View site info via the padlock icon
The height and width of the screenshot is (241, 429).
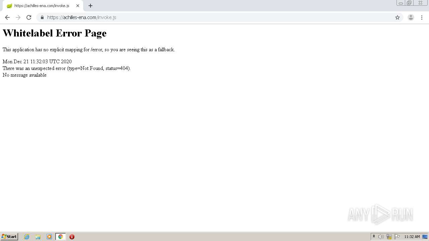pyautogui.click(x=42, y=17)
